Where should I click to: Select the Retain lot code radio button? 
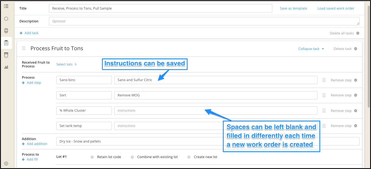click(92, 157)
